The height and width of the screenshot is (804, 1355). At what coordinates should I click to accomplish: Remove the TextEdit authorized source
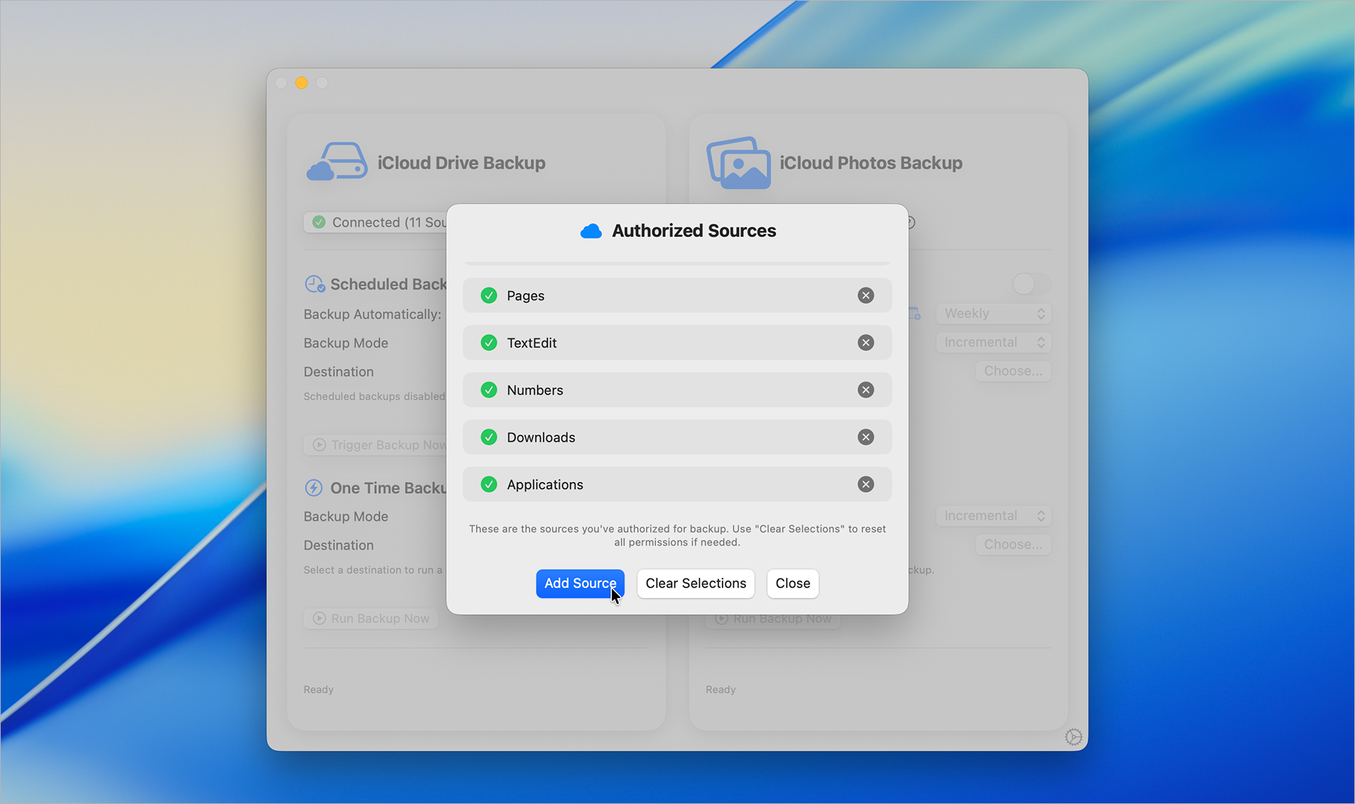coord(865,343)
